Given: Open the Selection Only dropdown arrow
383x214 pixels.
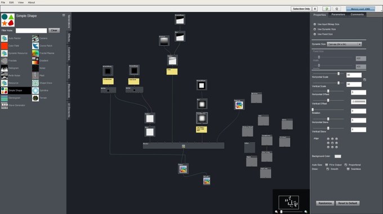Looking at the screenshot, I should (x=315, y=9).
